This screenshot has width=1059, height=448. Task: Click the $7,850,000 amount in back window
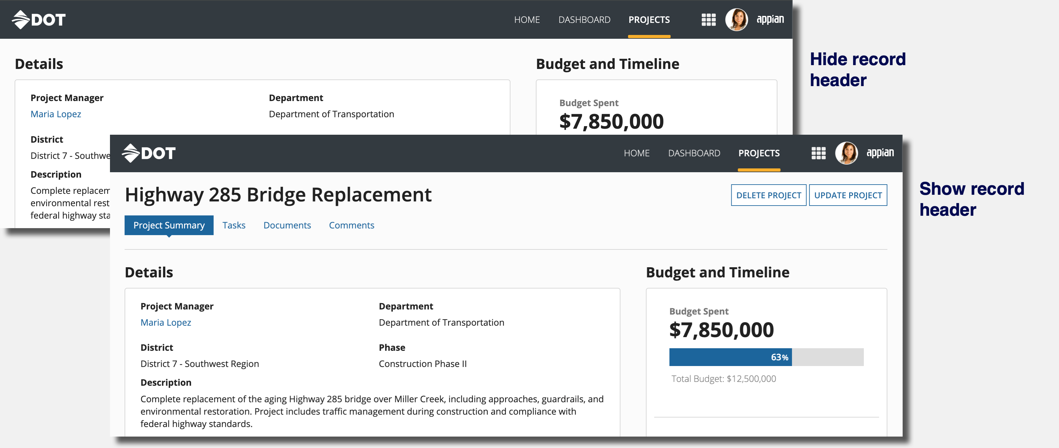(611, 122)
